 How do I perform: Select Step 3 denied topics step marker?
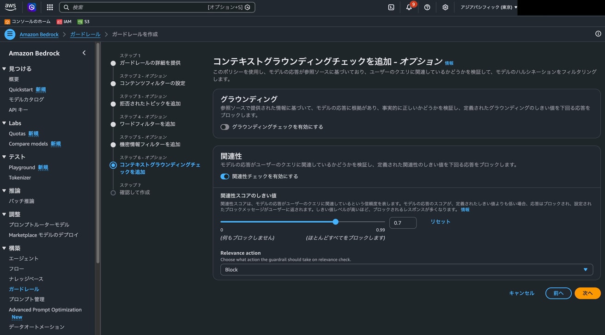113,104
